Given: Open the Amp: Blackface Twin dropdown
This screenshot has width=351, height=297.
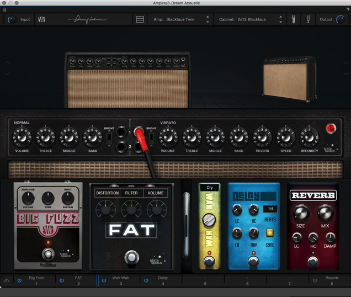Looking at the screenshot, I should pos(180,19).
